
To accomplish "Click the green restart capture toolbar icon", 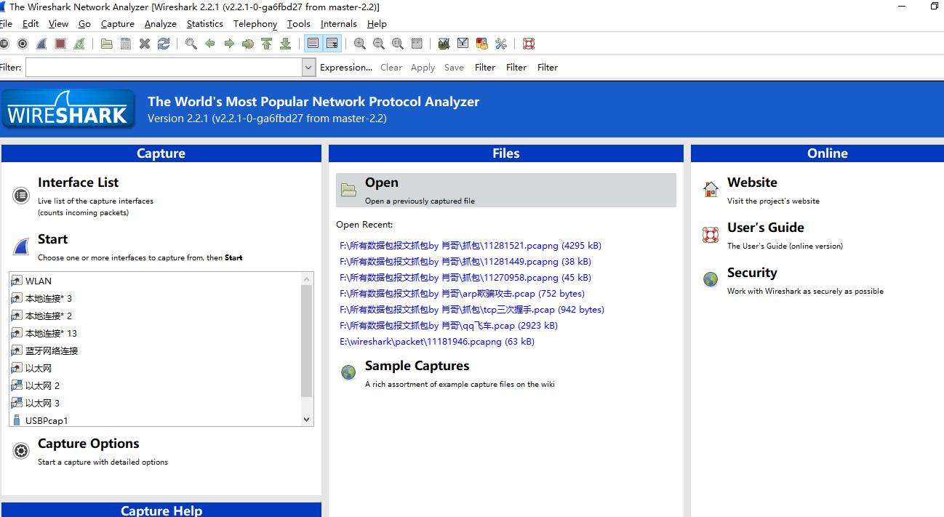I will pyautogui.click(x=79, y=44).
